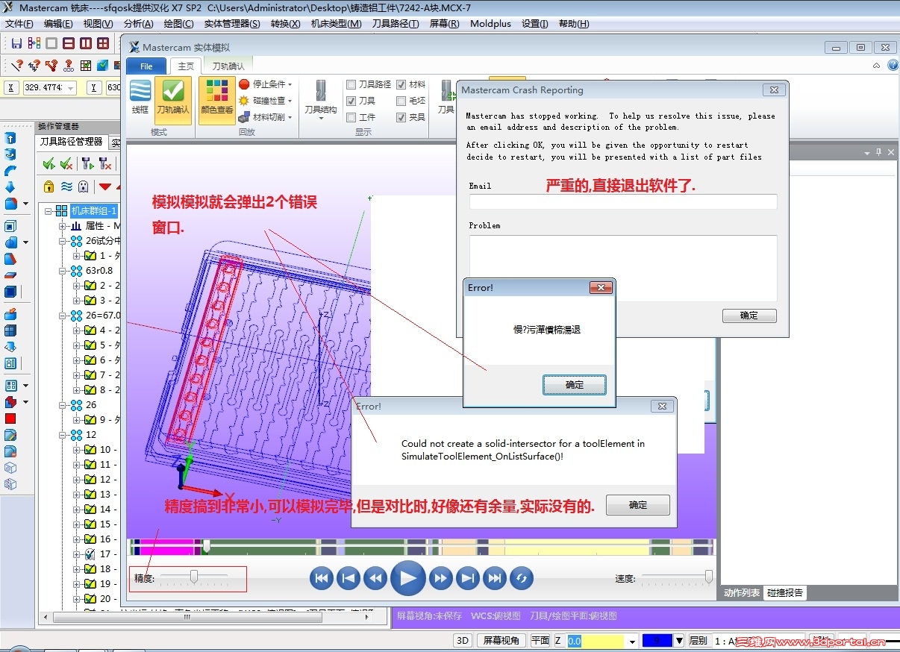Image resolution: width=900 pixels, height=652 pixels.
Task: Open the Moldplus menu
Action: (x=490, y=24)
